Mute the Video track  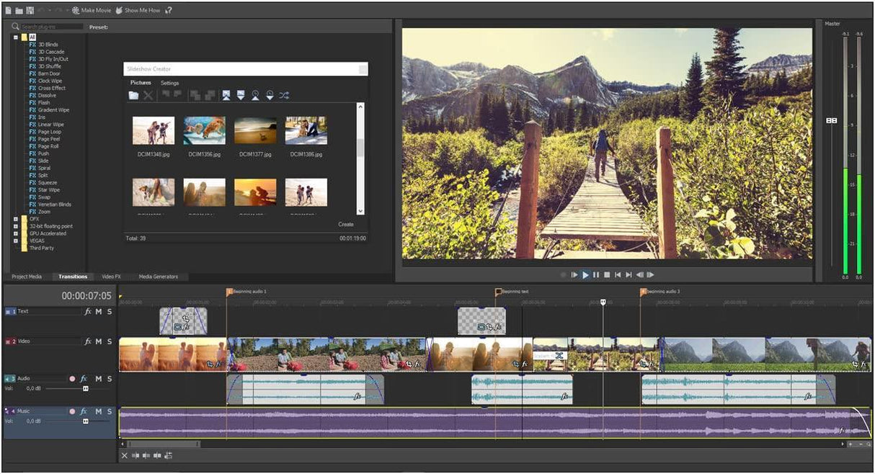(x=99, y=341)
